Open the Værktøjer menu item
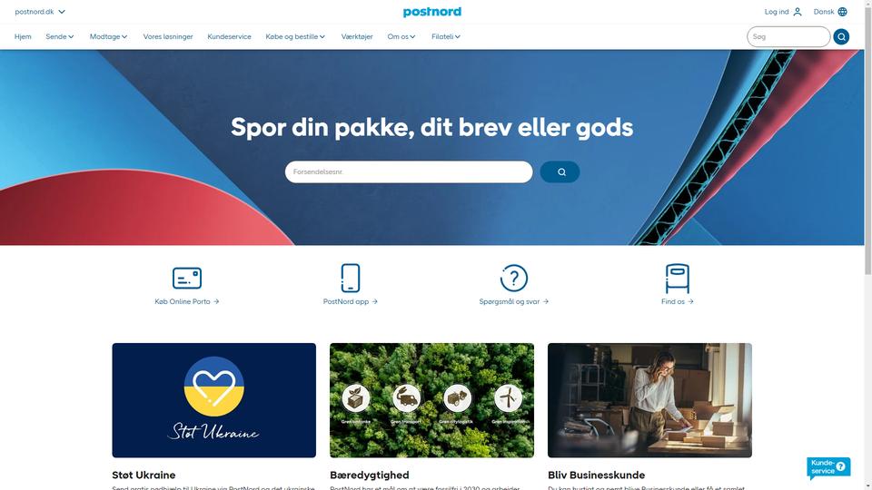872x490 pixels. tap(357, 36)
